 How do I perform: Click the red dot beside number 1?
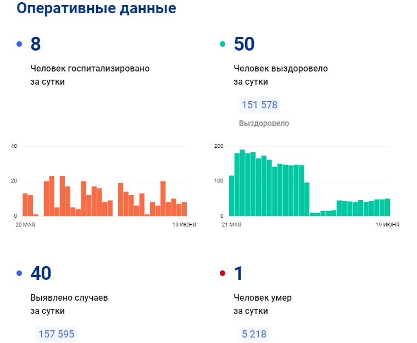[223, 273]
